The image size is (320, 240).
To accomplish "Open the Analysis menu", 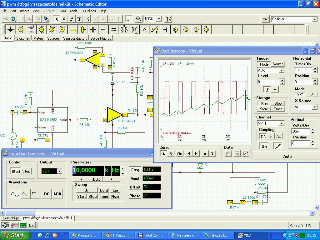I will click(x=49, y=11).
